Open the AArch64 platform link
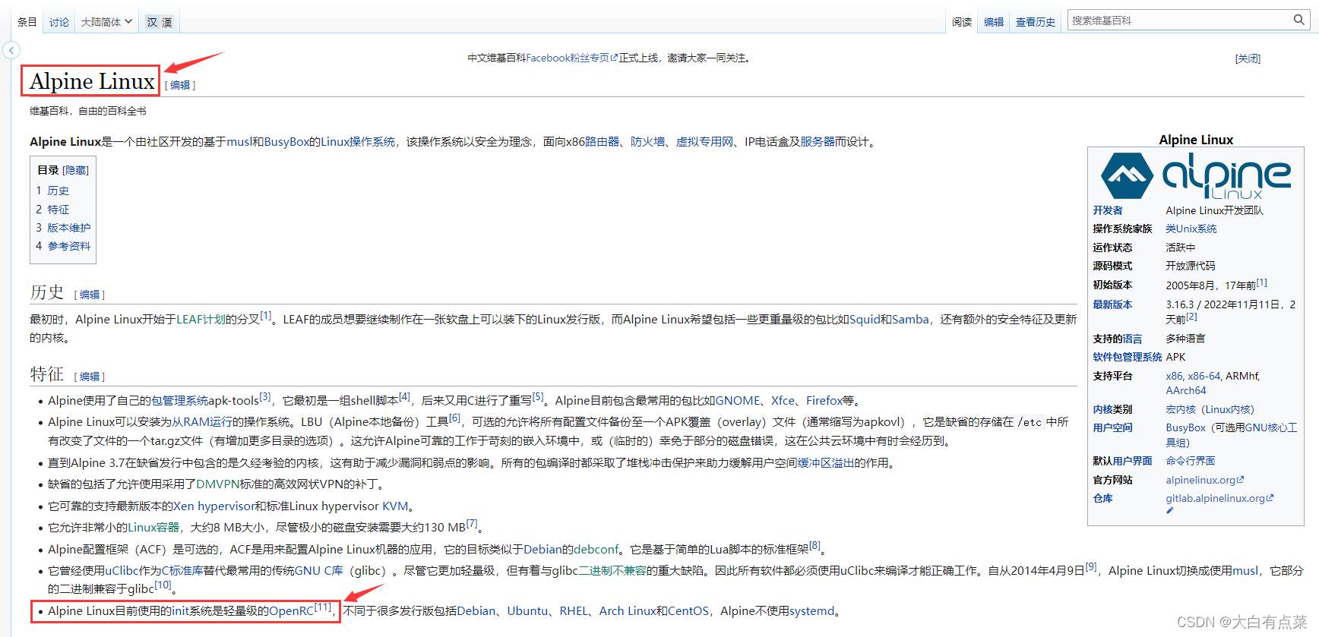Screen dimensions: 1319x637 [x=1186, y=390]
